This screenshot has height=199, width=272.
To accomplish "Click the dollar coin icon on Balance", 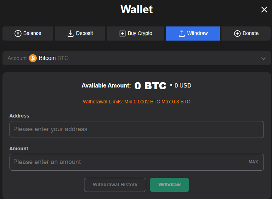I will point(18,34).
